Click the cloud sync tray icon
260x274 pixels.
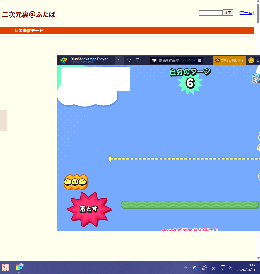195,268
